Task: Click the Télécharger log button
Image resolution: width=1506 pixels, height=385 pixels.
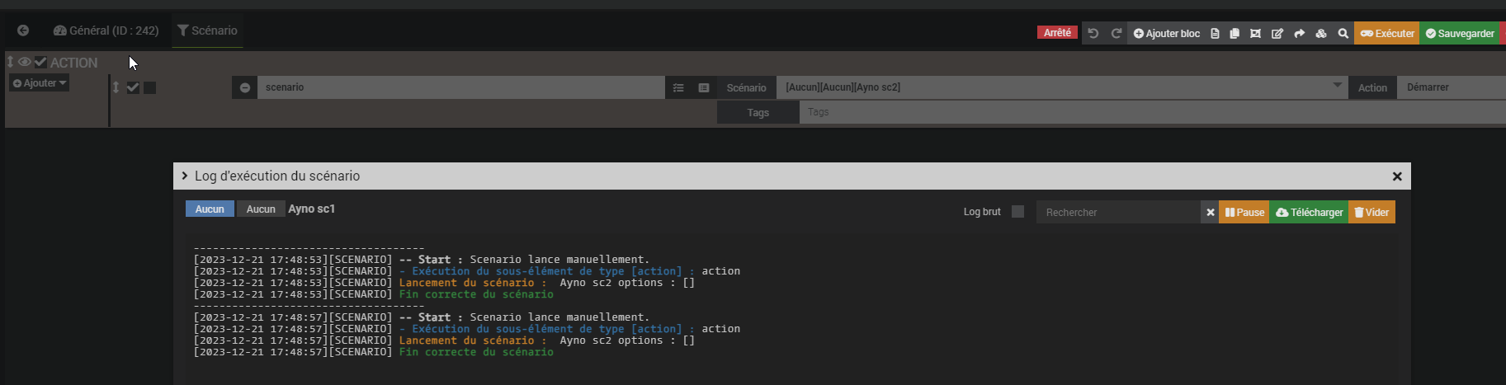Action: 1309,212
